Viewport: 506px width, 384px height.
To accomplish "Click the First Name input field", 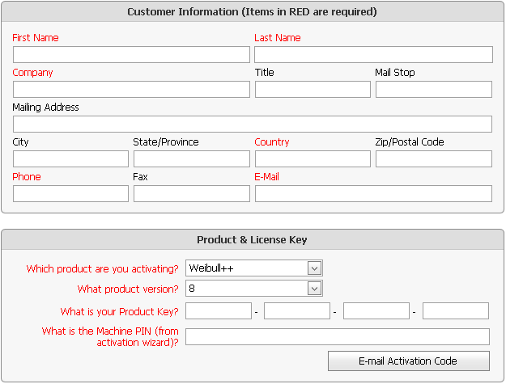I will pyautogui.click(x=131, y=55).
